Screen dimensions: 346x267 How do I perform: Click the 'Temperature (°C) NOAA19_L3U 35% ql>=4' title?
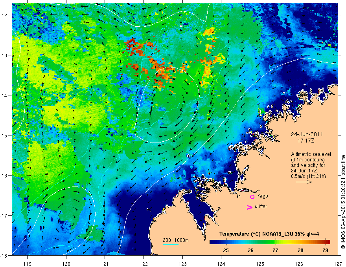pyautogui.click(x=269, y=234)
